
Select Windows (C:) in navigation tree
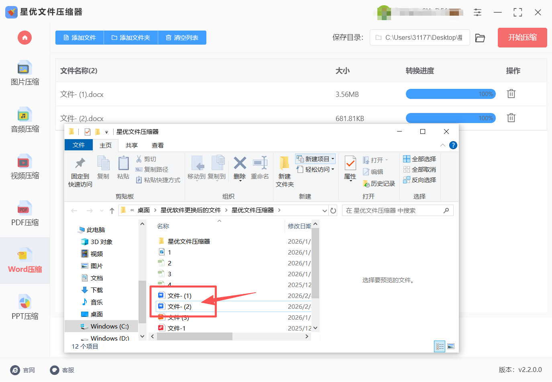(102, 326)
